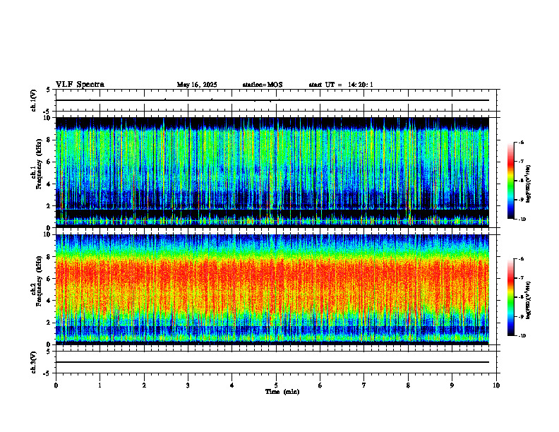The width and height of the screenshot is (559, 432).
Task: Click time axis tick label "3"
Action: 188,385
